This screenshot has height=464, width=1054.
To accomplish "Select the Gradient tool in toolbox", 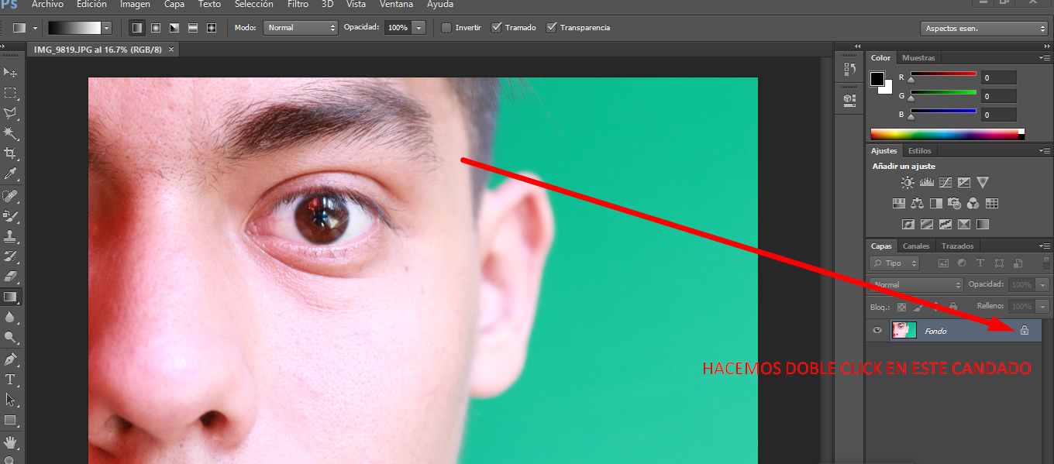I will (x=11, y=297).
